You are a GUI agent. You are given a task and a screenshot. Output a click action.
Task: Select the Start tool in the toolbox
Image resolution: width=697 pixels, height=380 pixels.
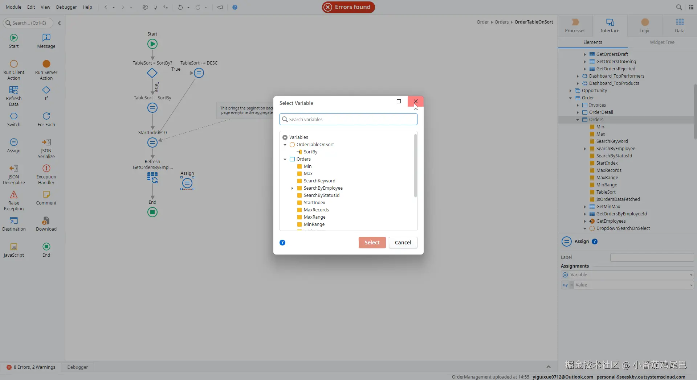pos(14,41)
